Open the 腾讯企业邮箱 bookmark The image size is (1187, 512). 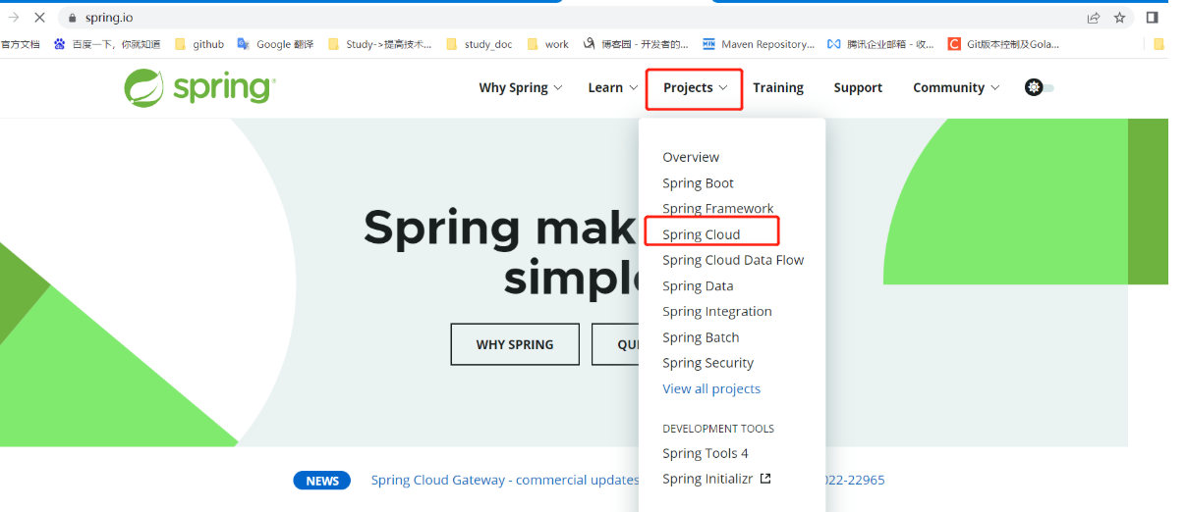coord(881,44)
